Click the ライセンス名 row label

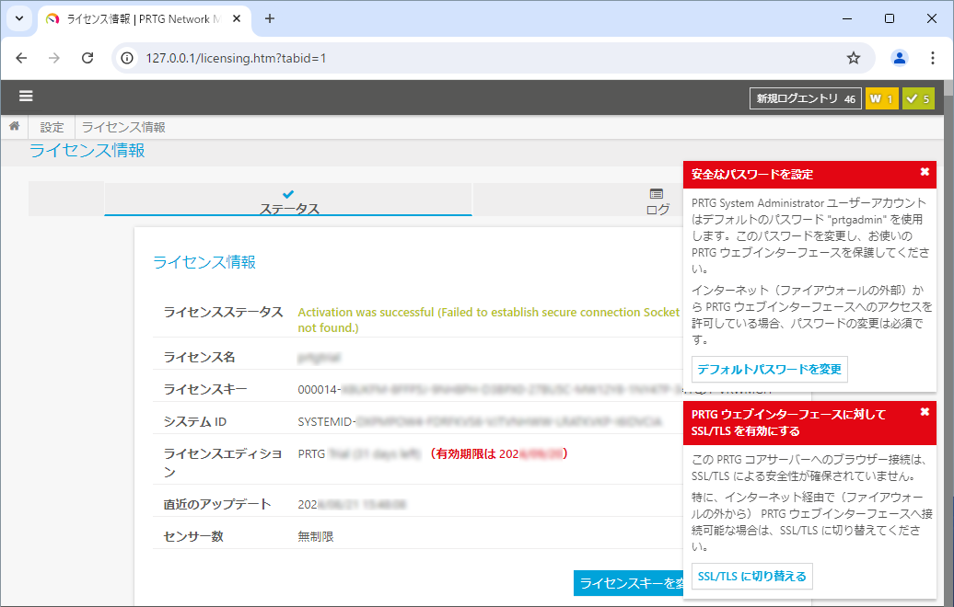click(199, 357)
